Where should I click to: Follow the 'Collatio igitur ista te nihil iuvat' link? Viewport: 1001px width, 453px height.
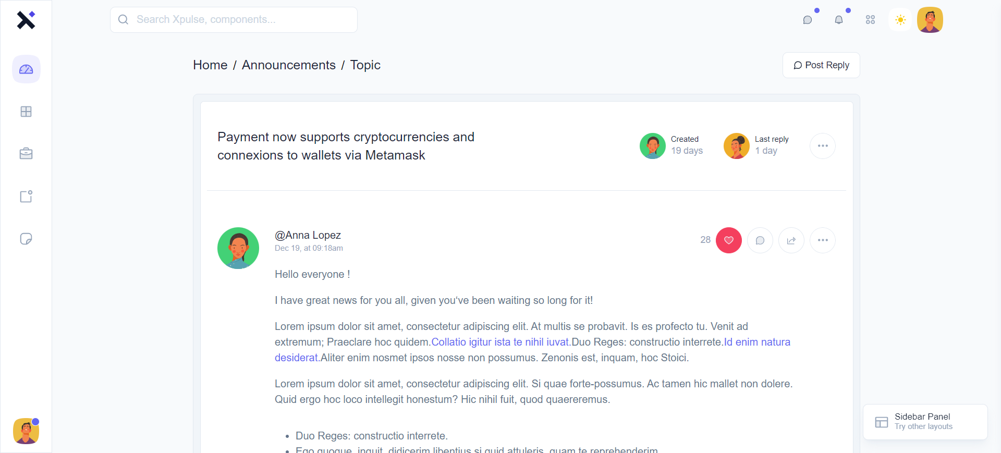click(x=500, y=342)
